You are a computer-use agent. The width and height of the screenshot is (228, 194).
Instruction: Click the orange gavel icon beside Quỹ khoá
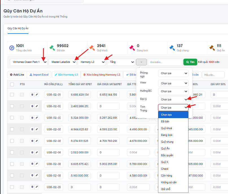coord(92,48)
